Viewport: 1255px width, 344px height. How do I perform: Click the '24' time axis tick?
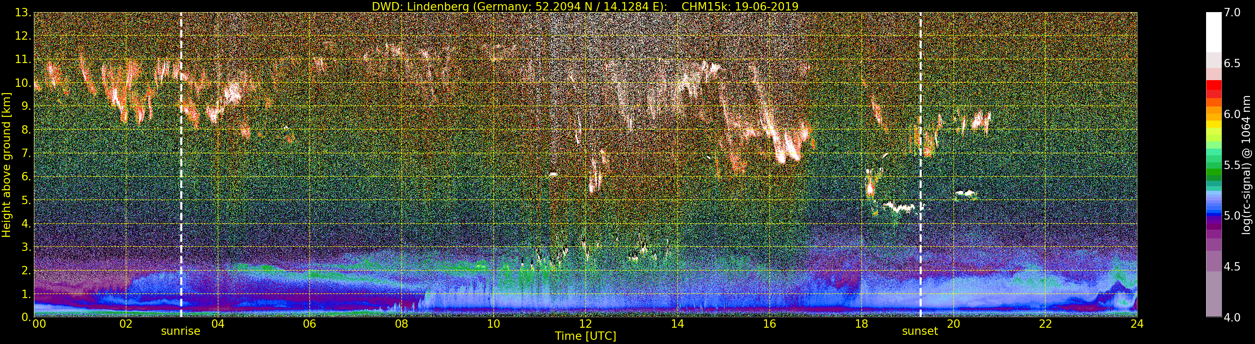(1137, 324)
